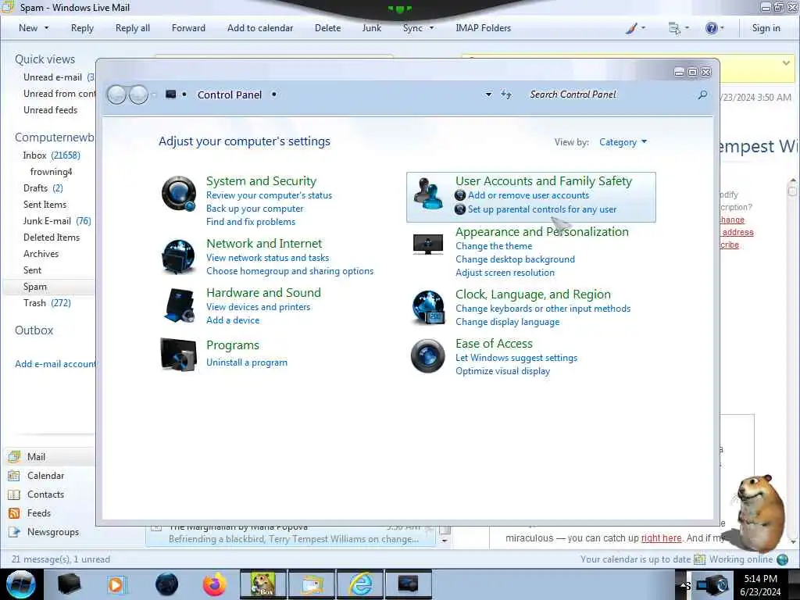Image resolution: width=800 pixels, height=600 pixels.
Task: Open Newsgroups in the Mail sidebar
Action: 53,532
